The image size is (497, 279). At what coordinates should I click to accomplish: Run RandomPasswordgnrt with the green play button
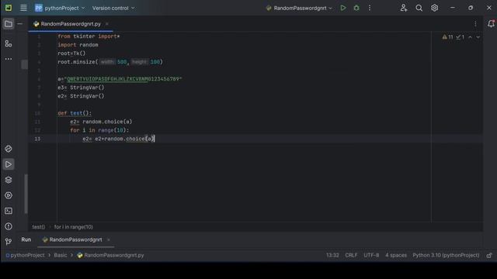pos(343,8)
